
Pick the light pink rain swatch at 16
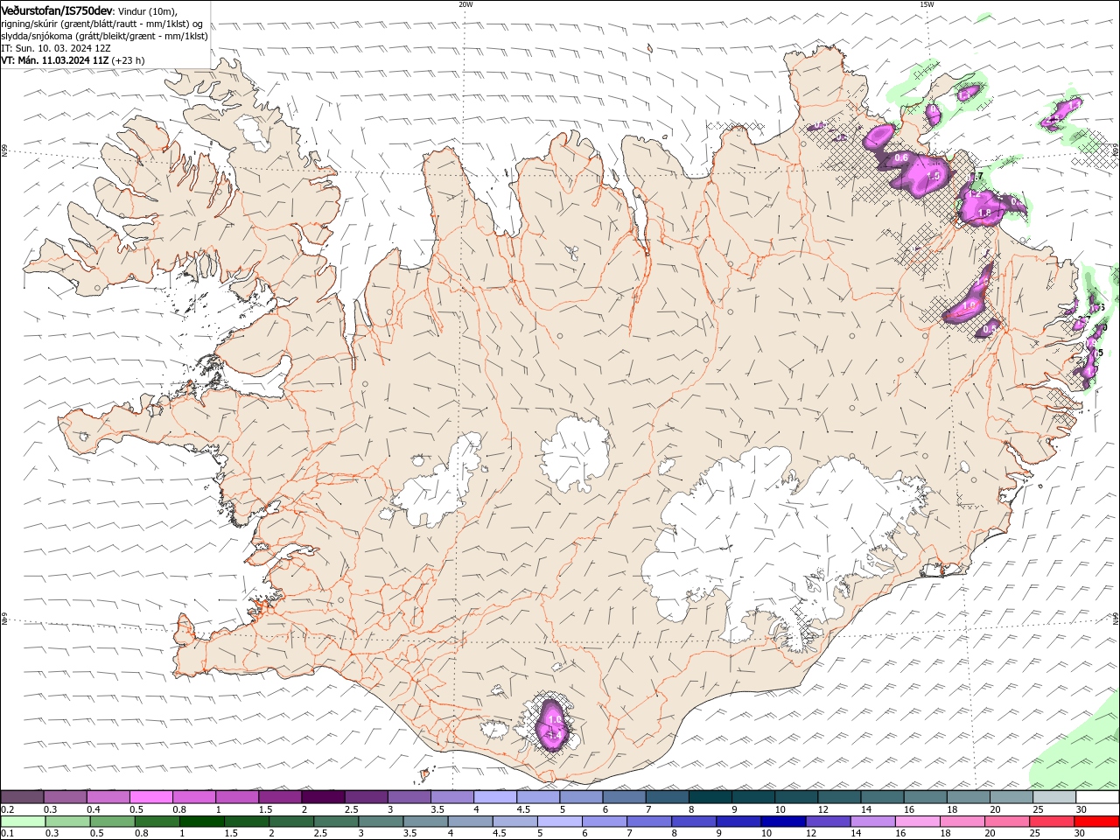coord(916,821)
